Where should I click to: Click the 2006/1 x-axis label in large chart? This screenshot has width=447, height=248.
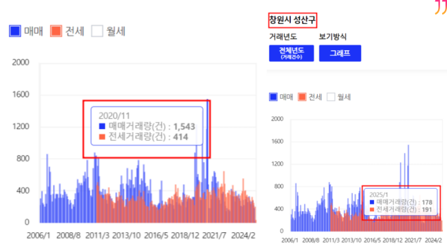click(x=39, y=236)
